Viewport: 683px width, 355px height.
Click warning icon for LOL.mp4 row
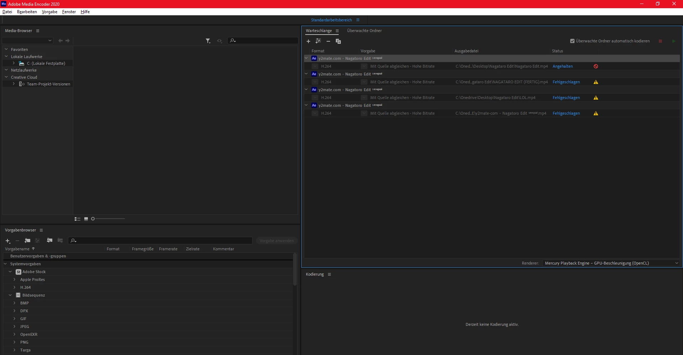[x=596, y=98]
